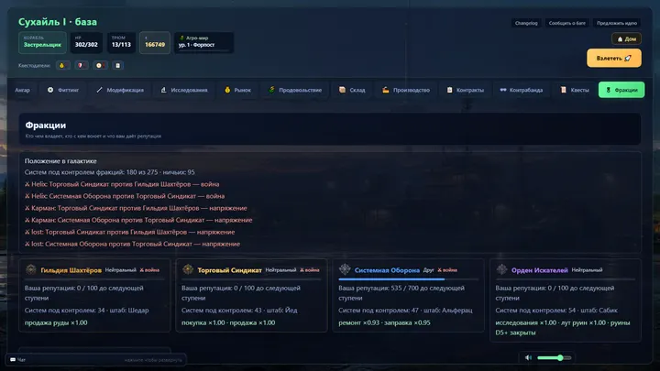Open the Changelog link
The width and height of the screenshot is (660, 371).
click(x=526, y=23)
